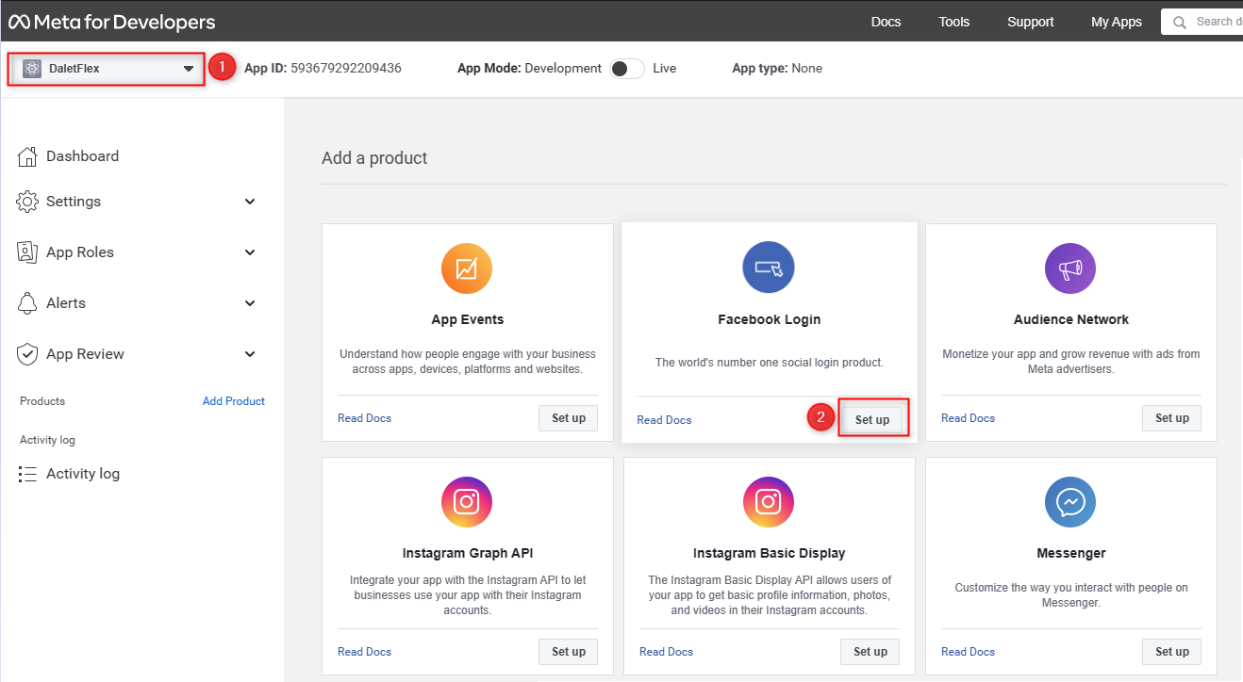
Task: Click the App Events orange chart icon
Action: pos(467,268)
